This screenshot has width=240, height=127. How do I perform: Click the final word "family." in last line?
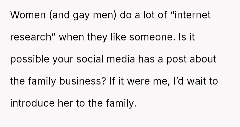pyautogui.click(x=121, y=104)
